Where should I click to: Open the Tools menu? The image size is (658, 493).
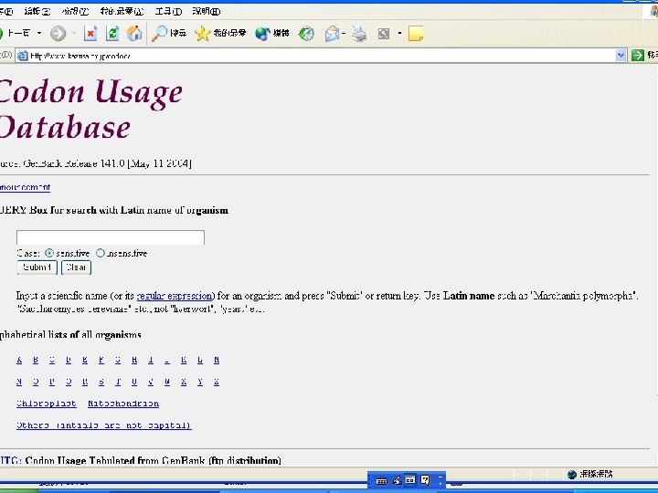(168, 11)
